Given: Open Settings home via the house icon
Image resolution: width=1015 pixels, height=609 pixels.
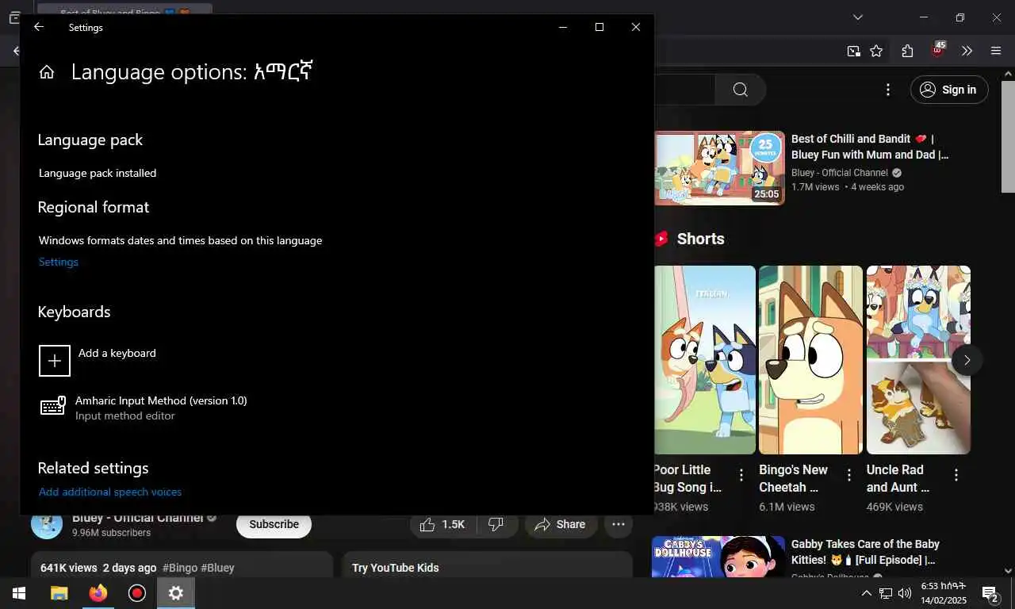Looking at the screenshot, I should [x=47, y=72].
